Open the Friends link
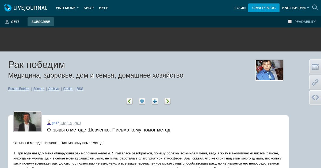 (39, 89)
